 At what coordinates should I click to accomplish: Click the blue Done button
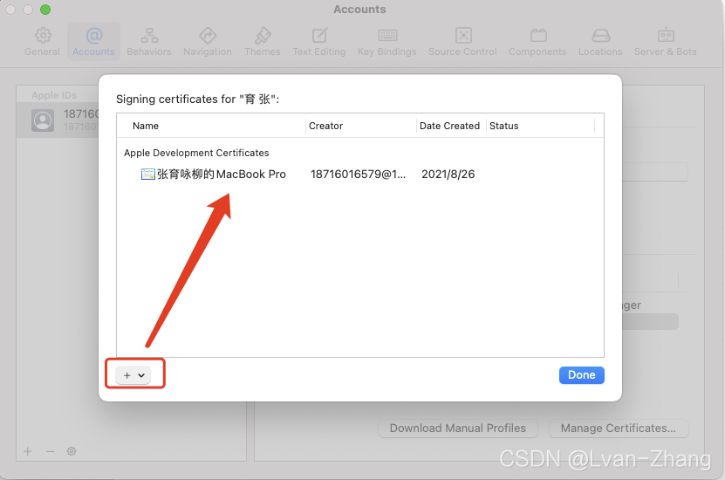582,375
